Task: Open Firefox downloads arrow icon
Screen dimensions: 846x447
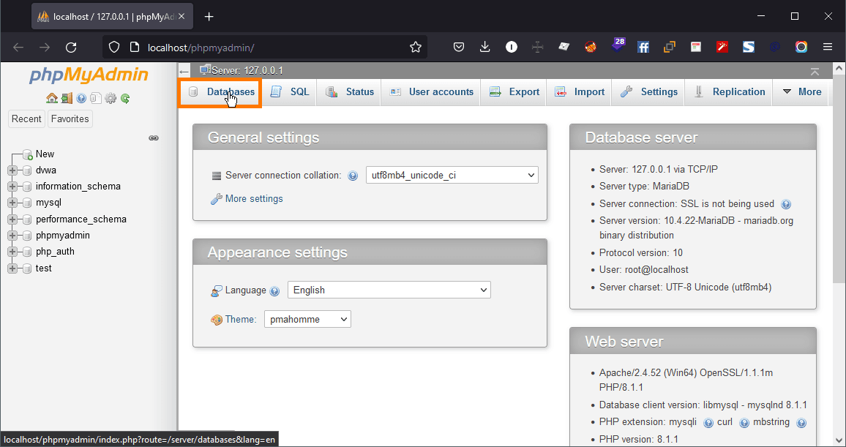Action: (x=485, y=48)
